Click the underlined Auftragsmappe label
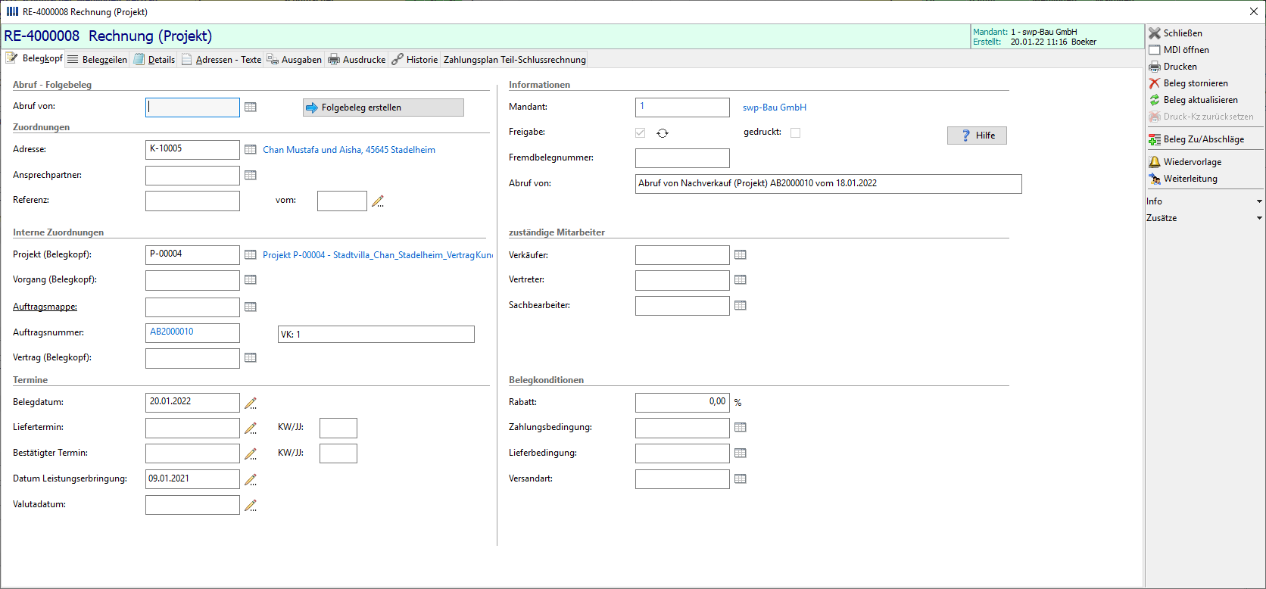The height and width of the screenshot is (589, 1266). click(45, 307)
